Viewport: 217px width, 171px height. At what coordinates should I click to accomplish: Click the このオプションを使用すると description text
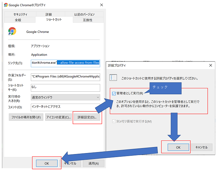pos(158,104)
